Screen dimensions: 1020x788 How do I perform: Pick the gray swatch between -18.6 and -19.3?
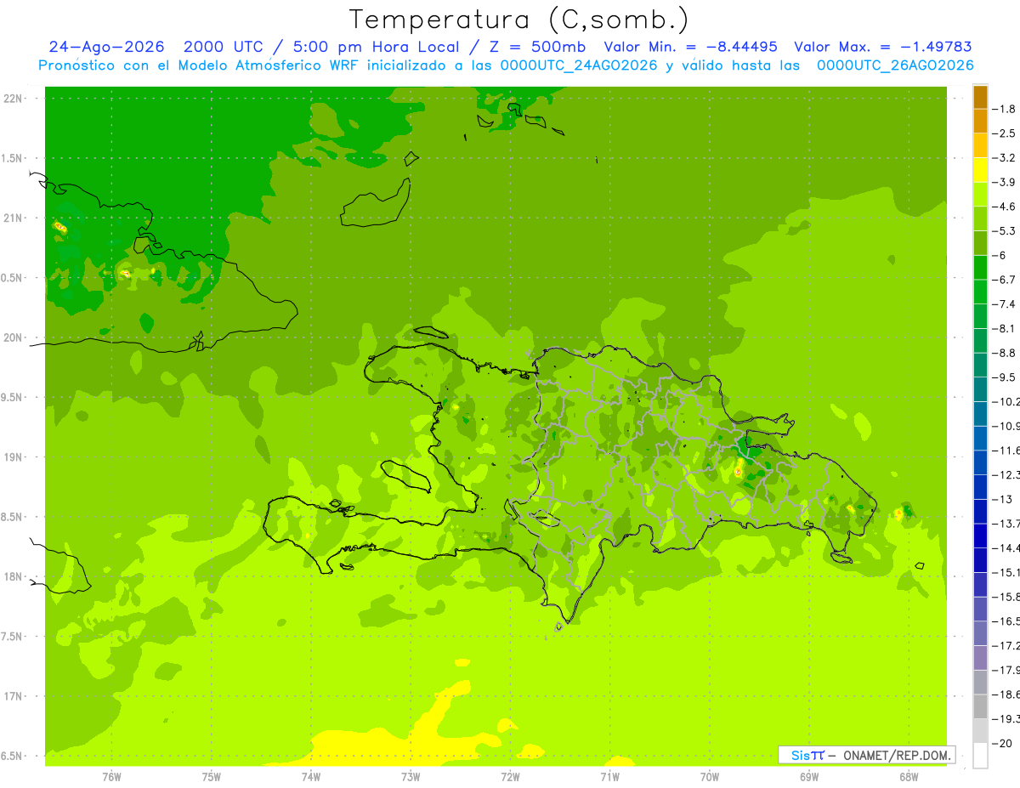click(980, 707)
